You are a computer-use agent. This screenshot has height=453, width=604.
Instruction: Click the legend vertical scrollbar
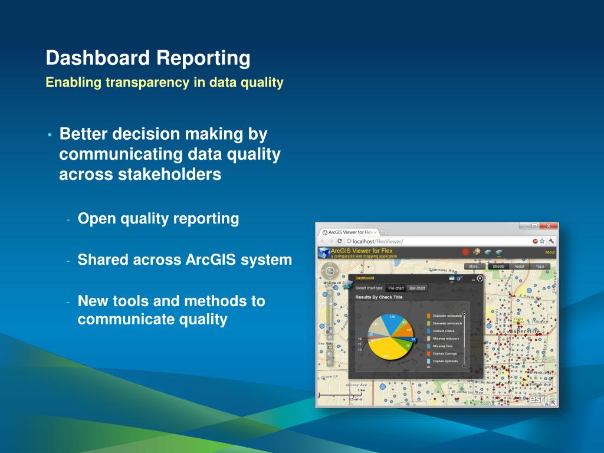[464, 340]
